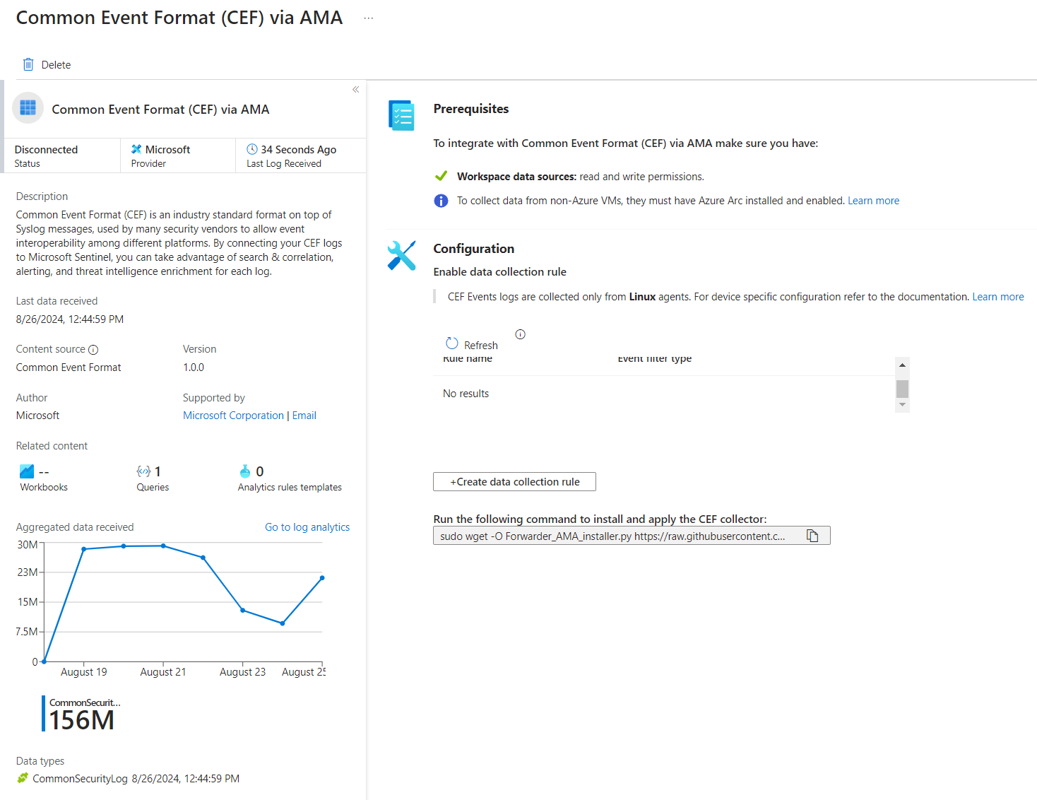1037x800 pixels.
Task: Click the CEF connector grid logo icon
Action: (28, 108)
